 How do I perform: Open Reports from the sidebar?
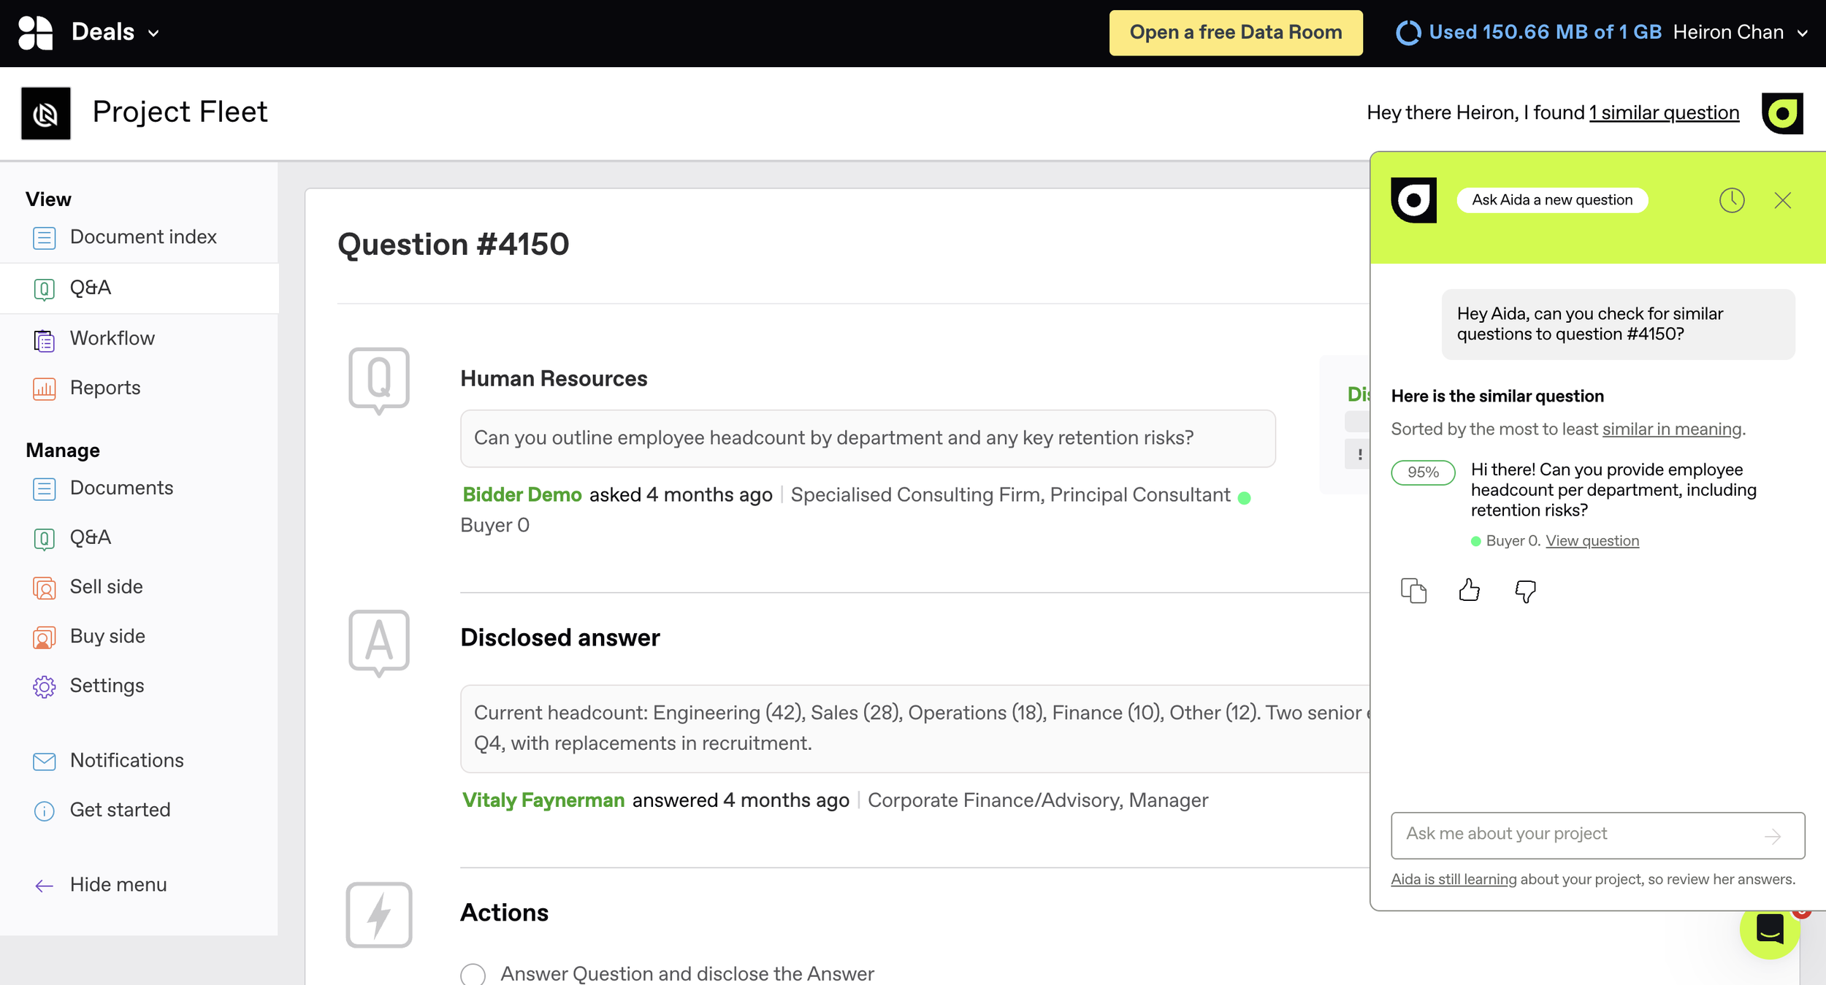[x=104, y=388]
